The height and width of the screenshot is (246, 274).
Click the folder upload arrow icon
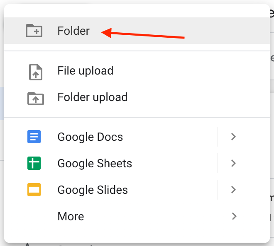[36, 99]
